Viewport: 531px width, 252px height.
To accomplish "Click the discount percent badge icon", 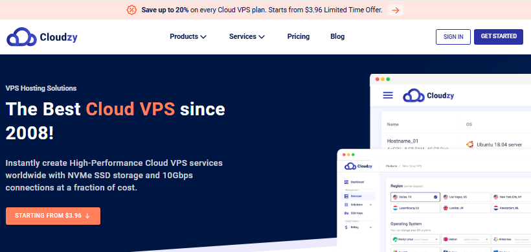I will click(131, 10).
